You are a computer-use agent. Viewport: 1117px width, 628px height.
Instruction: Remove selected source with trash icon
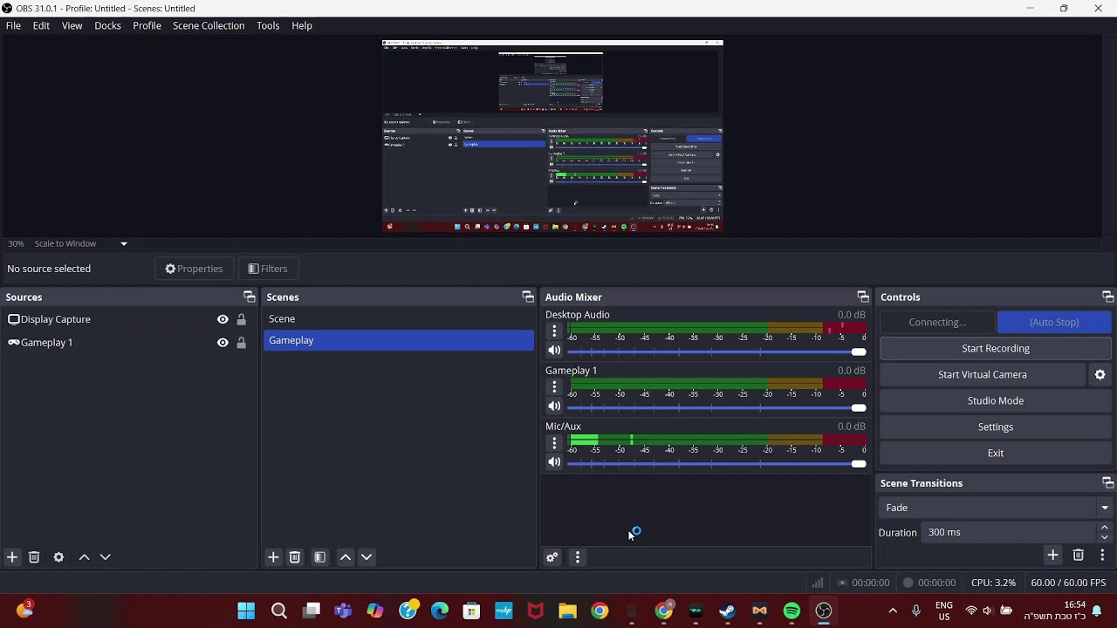point(34,556)
